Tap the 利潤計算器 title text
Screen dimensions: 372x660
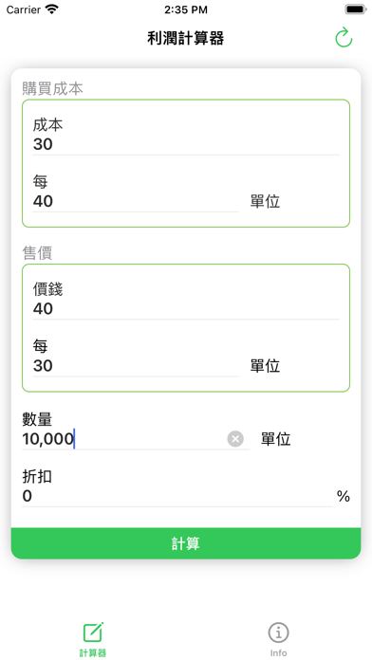tap(186, 38)
